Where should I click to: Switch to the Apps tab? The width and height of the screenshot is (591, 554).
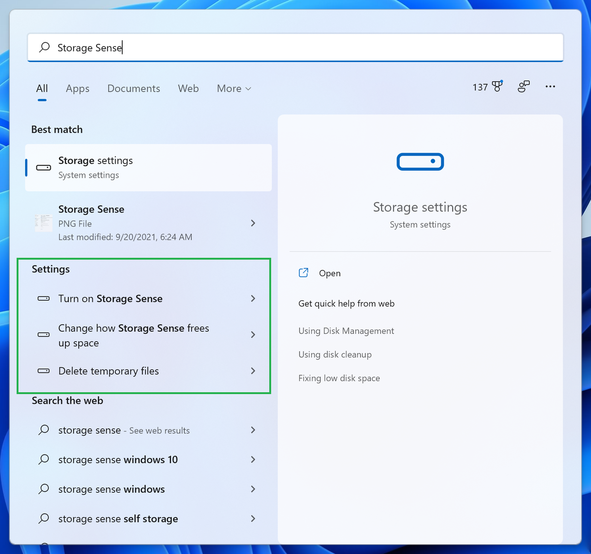[77, 89]
